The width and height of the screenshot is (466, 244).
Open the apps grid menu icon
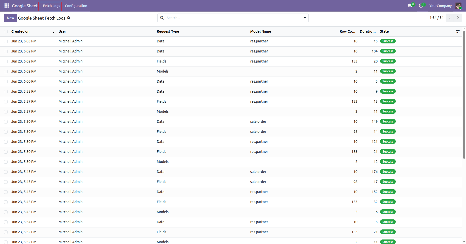[x=7, y=6]
